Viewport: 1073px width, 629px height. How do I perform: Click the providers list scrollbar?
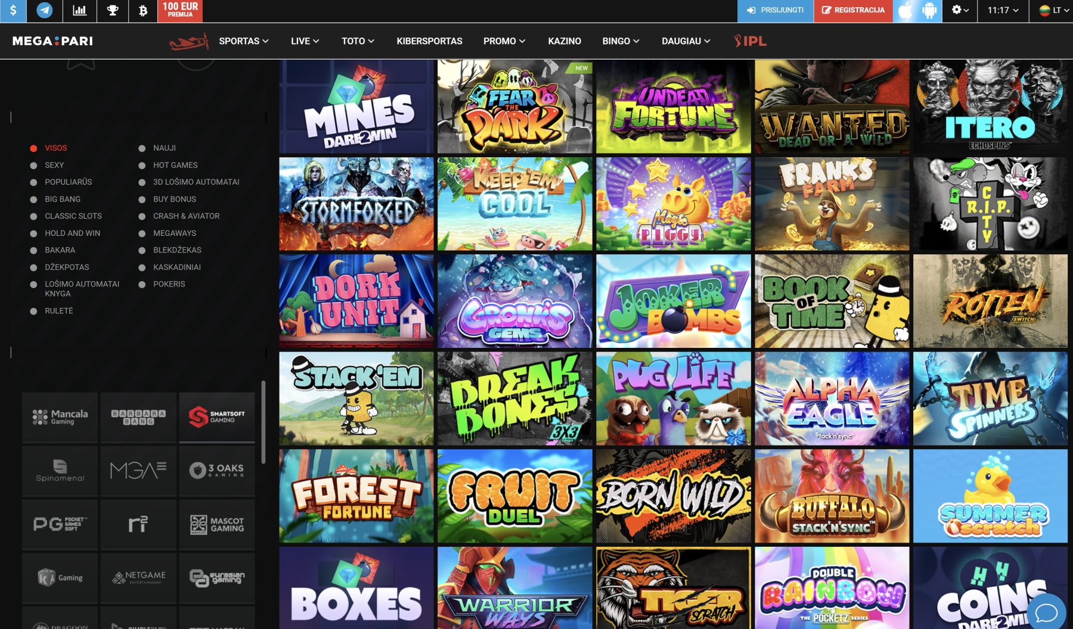263,422
